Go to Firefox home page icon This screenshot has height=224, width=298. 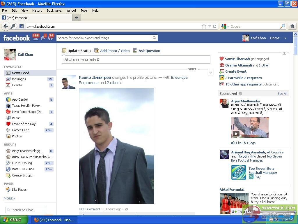click(292, 26)
